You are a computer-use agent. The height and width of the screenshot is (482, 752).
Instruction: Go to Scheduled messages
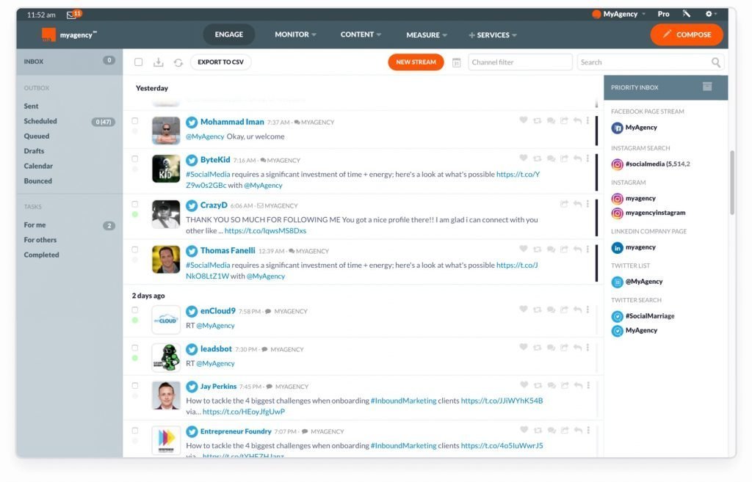pyautogui.click(x=40, y=121)
